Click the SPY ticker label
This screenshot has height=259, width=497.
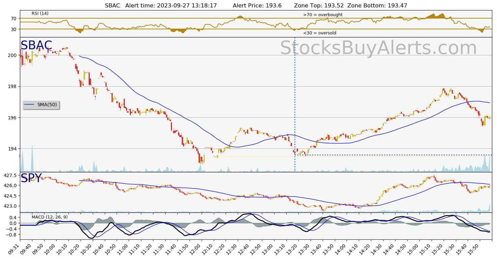(31, 178)
